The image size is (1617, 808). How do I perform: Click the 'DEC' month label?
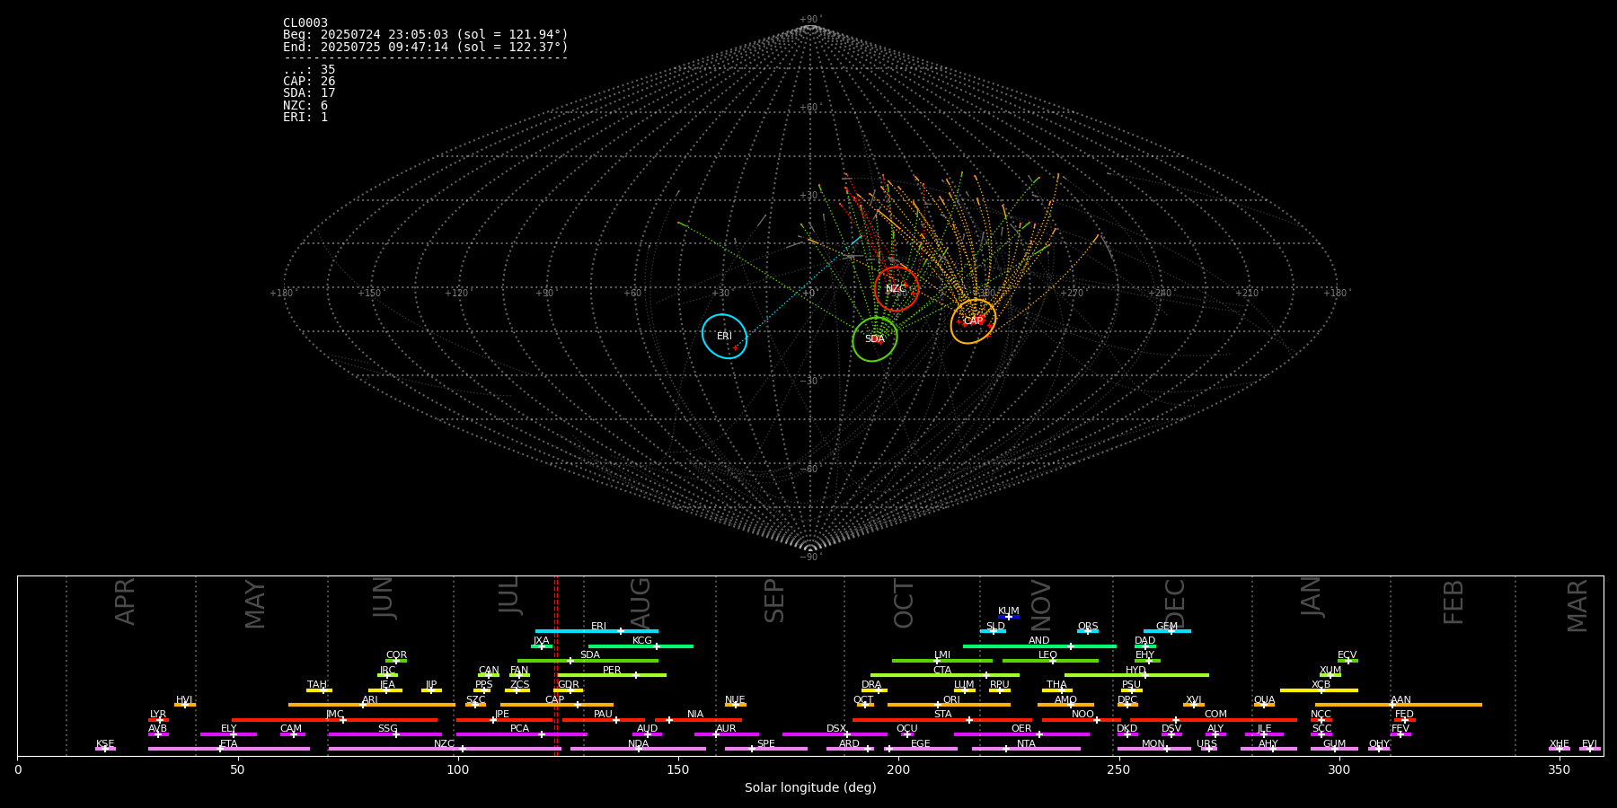(x=1174, y=603)
